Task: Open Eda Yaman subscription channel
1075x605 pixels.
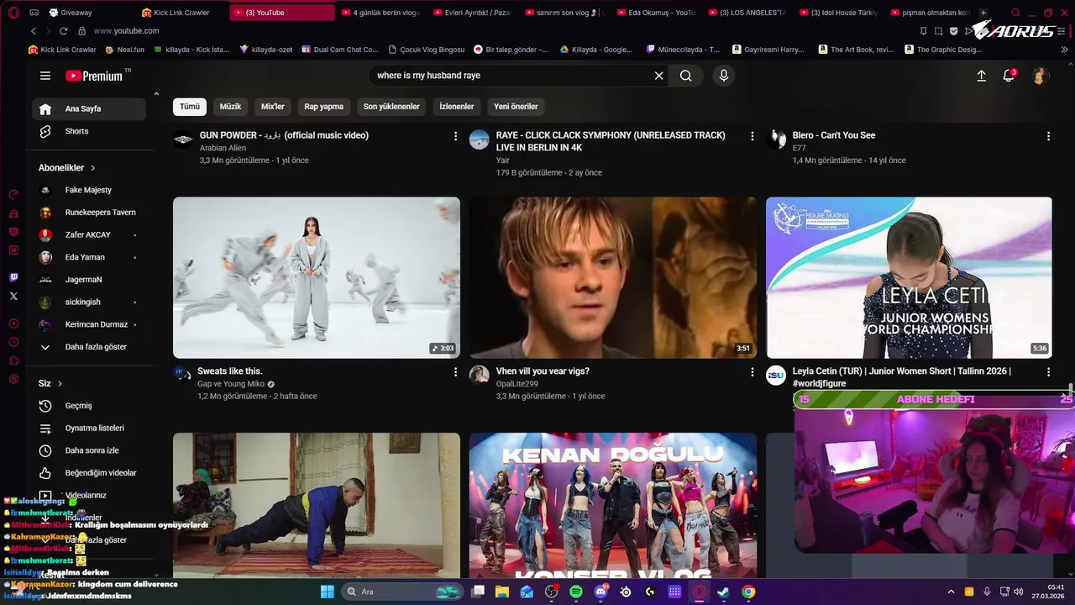Action: coord(88,257)
